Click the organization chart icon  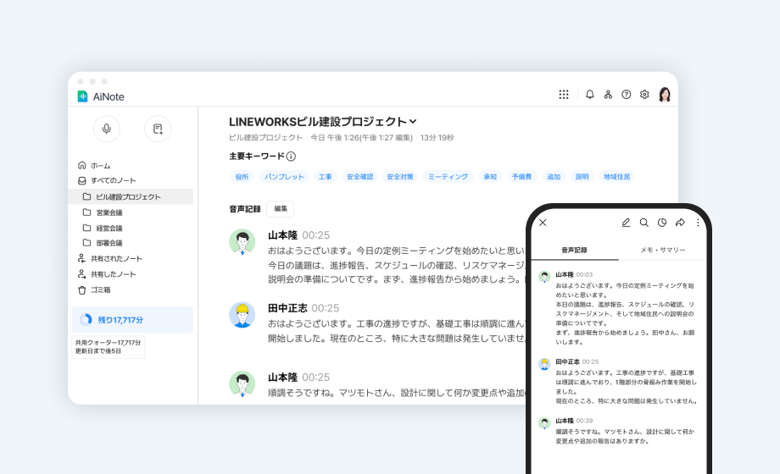(x=608, y=95)
